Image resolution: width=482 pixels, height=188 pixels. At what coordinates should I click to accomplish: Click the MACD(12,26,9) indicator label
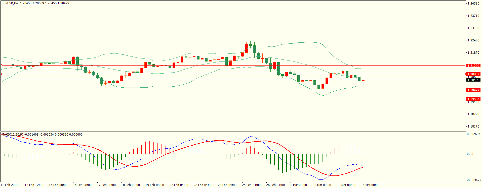13,135
